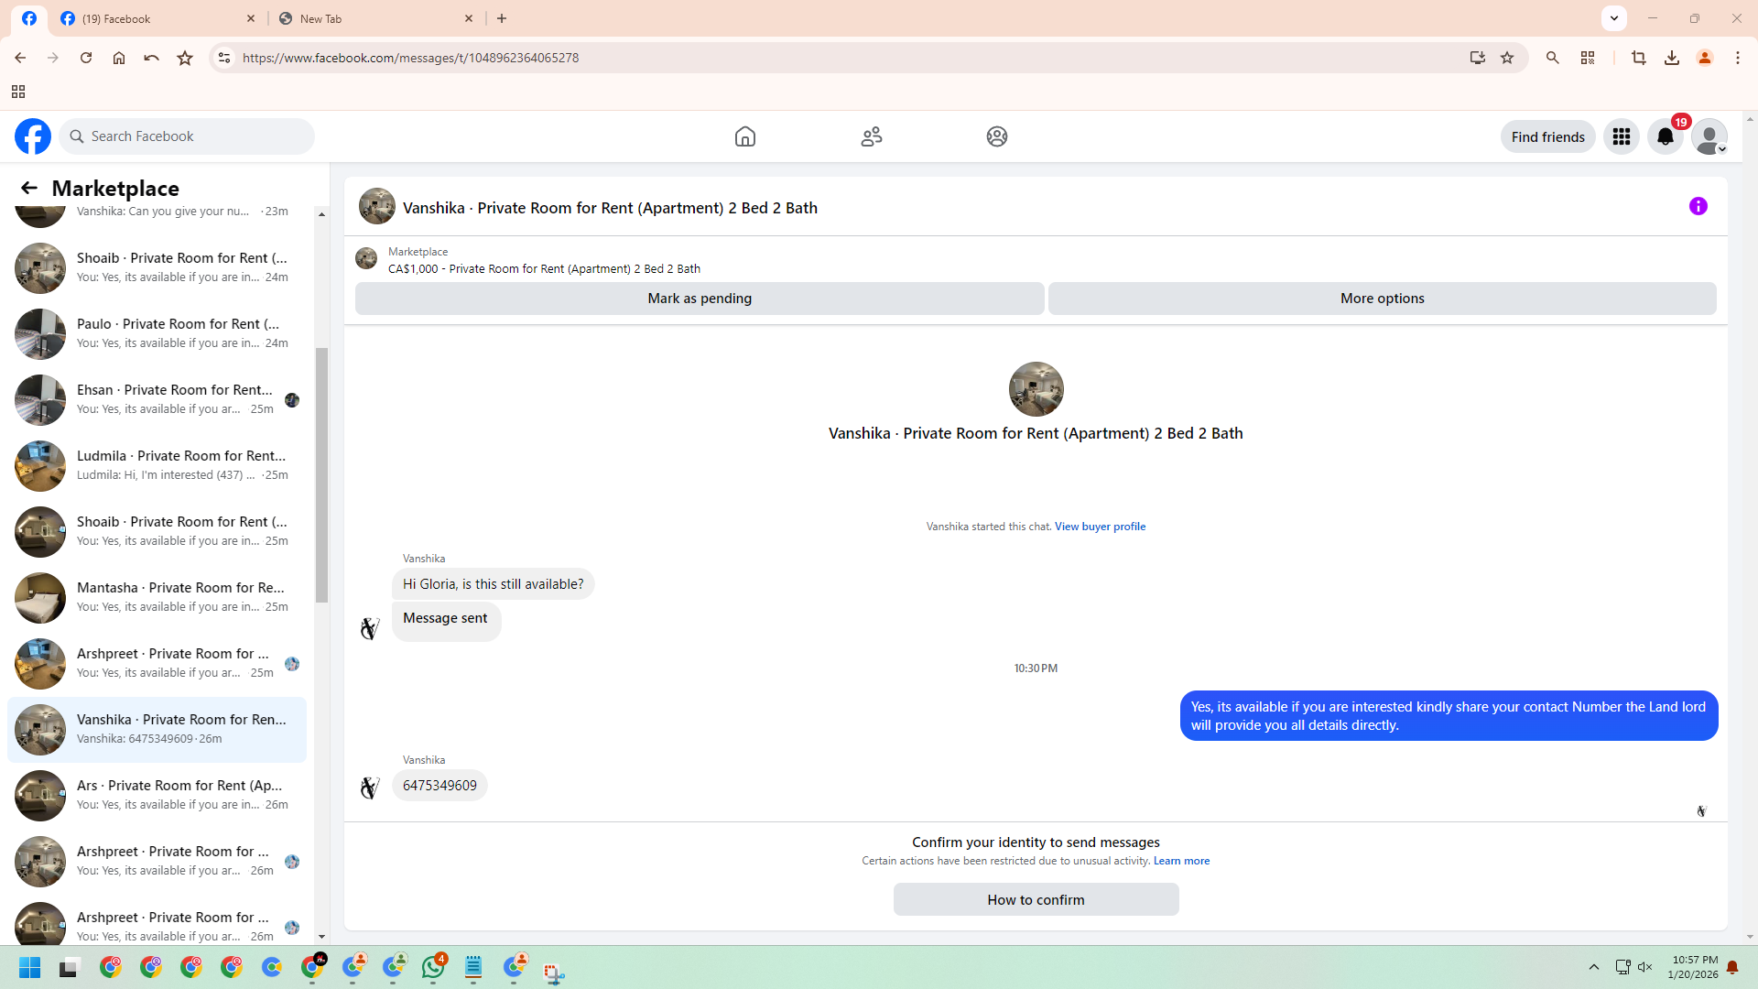Open Paulo's Private Room chat
The image size is (1758, 989).
[x=157, y=334]
